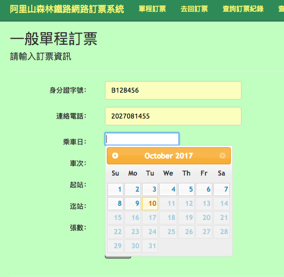
Task: Select October 10 in the calendar
Action: pyautogui.click(x=150, y=203)
